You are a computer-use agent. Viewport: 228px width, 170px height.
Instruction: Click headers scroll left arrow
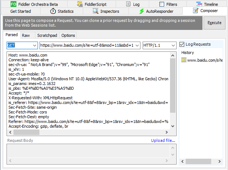coord(10,132)
